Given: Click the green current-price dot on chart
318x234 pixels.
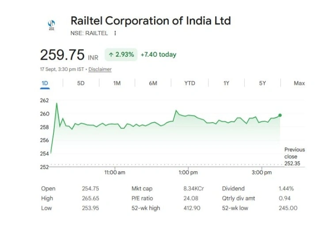Looking at the screenshot, I should point(280,115).
